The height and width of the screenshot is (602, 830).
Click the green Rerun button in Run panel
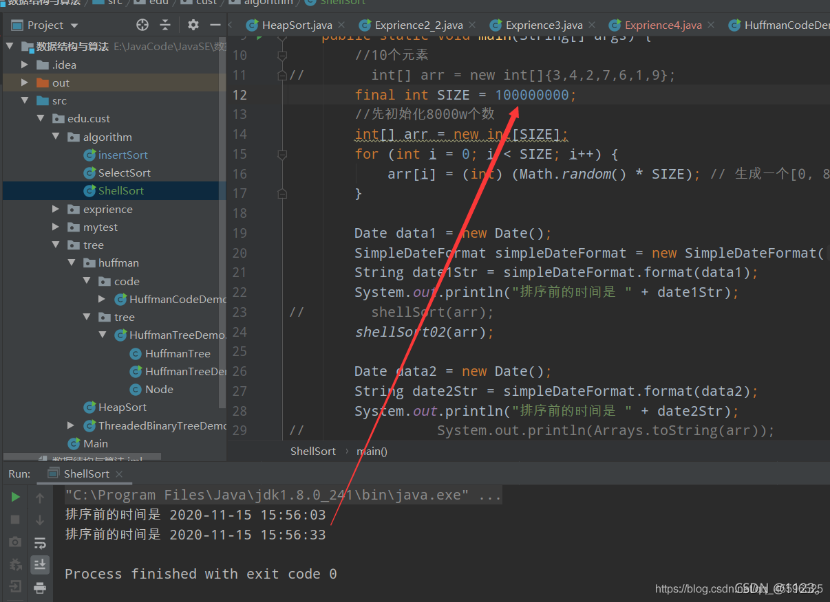15,497
